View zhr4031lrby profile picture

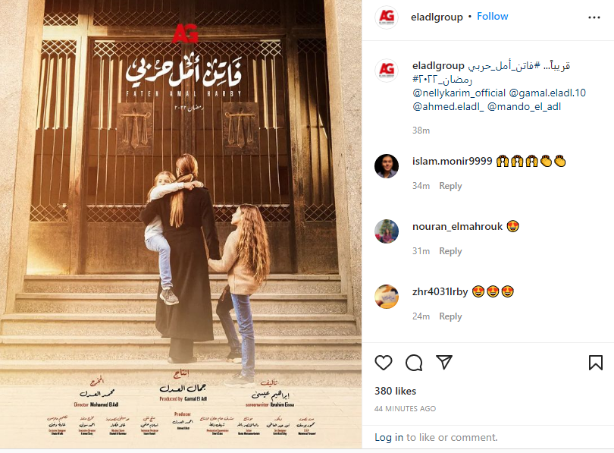[387, 296]
